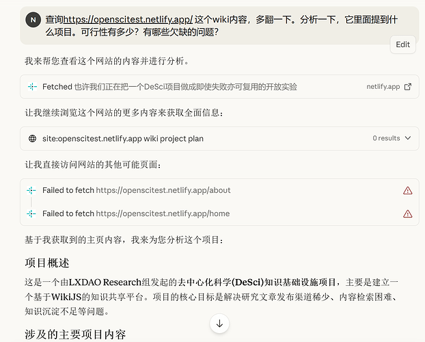Open the failed fetch /about entry

(137, 190)
